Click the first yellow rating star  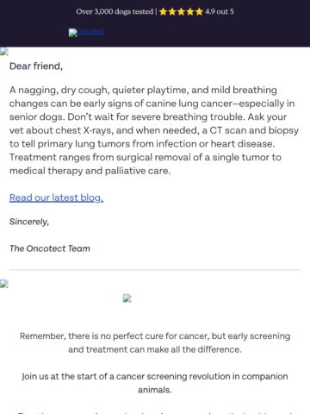pyautogui.click(x=163, y=12)
